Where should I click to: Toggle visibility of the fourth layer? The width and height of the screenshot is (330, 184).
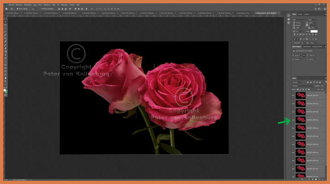click(293, 120)
